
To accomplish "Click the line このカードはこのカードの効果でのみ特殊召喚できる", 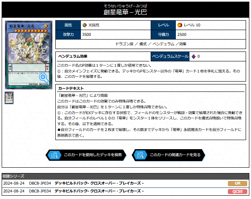I will pyautogui.click(x=102, y=101).
